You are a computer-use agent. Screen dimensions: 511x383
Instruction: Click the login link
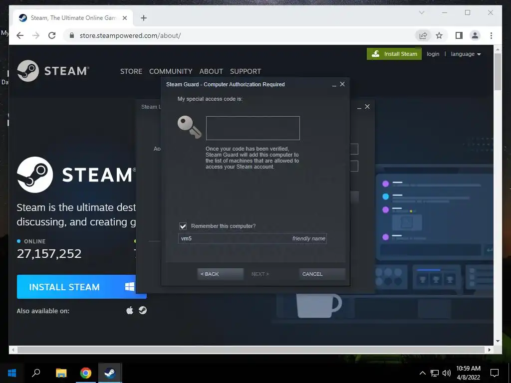point(433,54)
